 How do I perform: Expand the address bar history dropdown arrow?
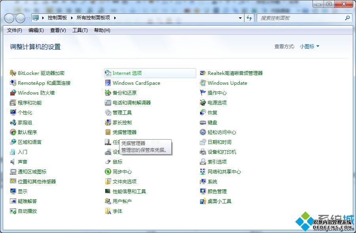coord(240,18)
